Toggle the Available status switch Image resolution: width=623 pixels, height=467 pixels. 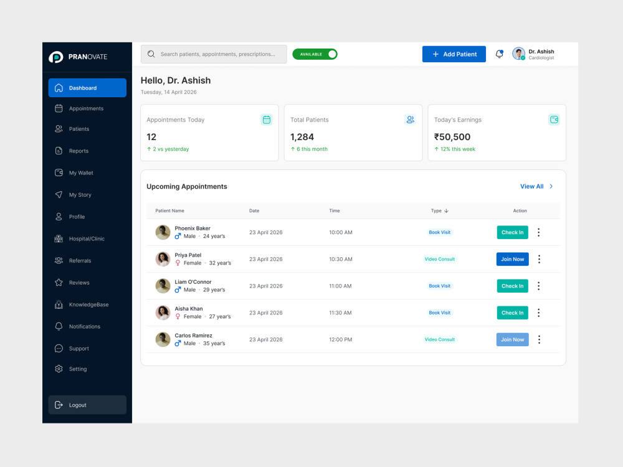[x=315, y=54]
